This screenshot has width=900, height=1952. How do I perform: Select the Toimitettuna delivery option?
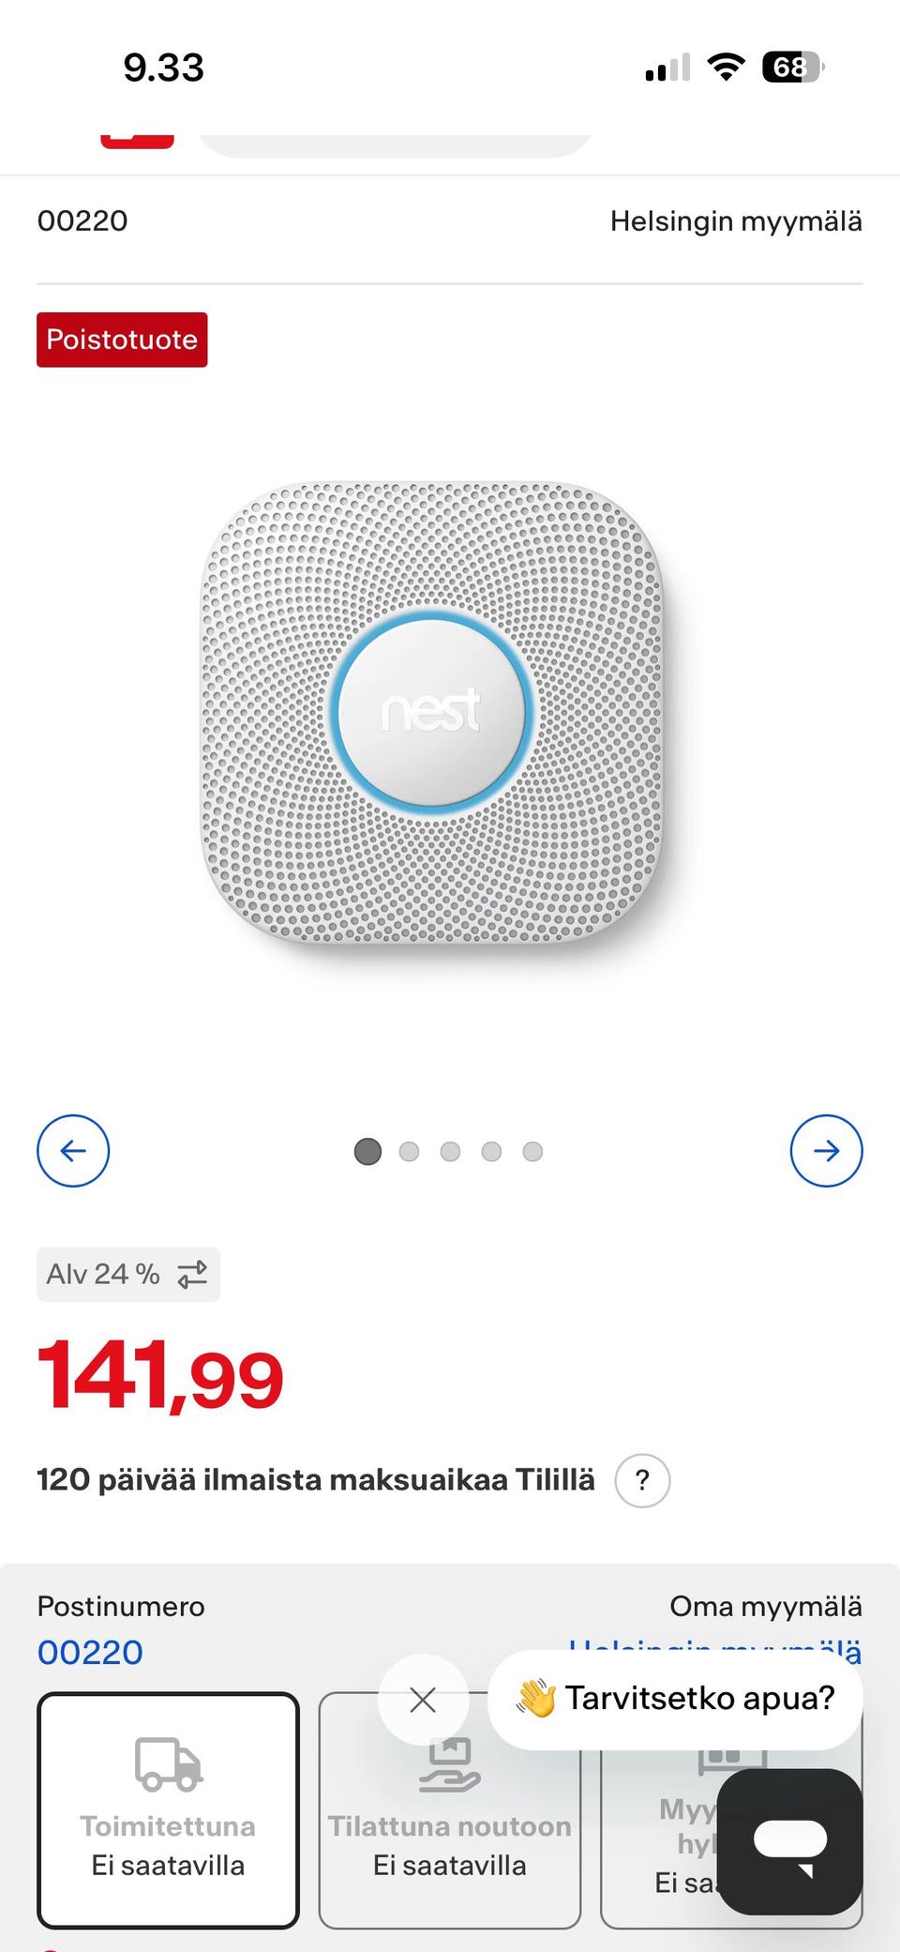168,1810
